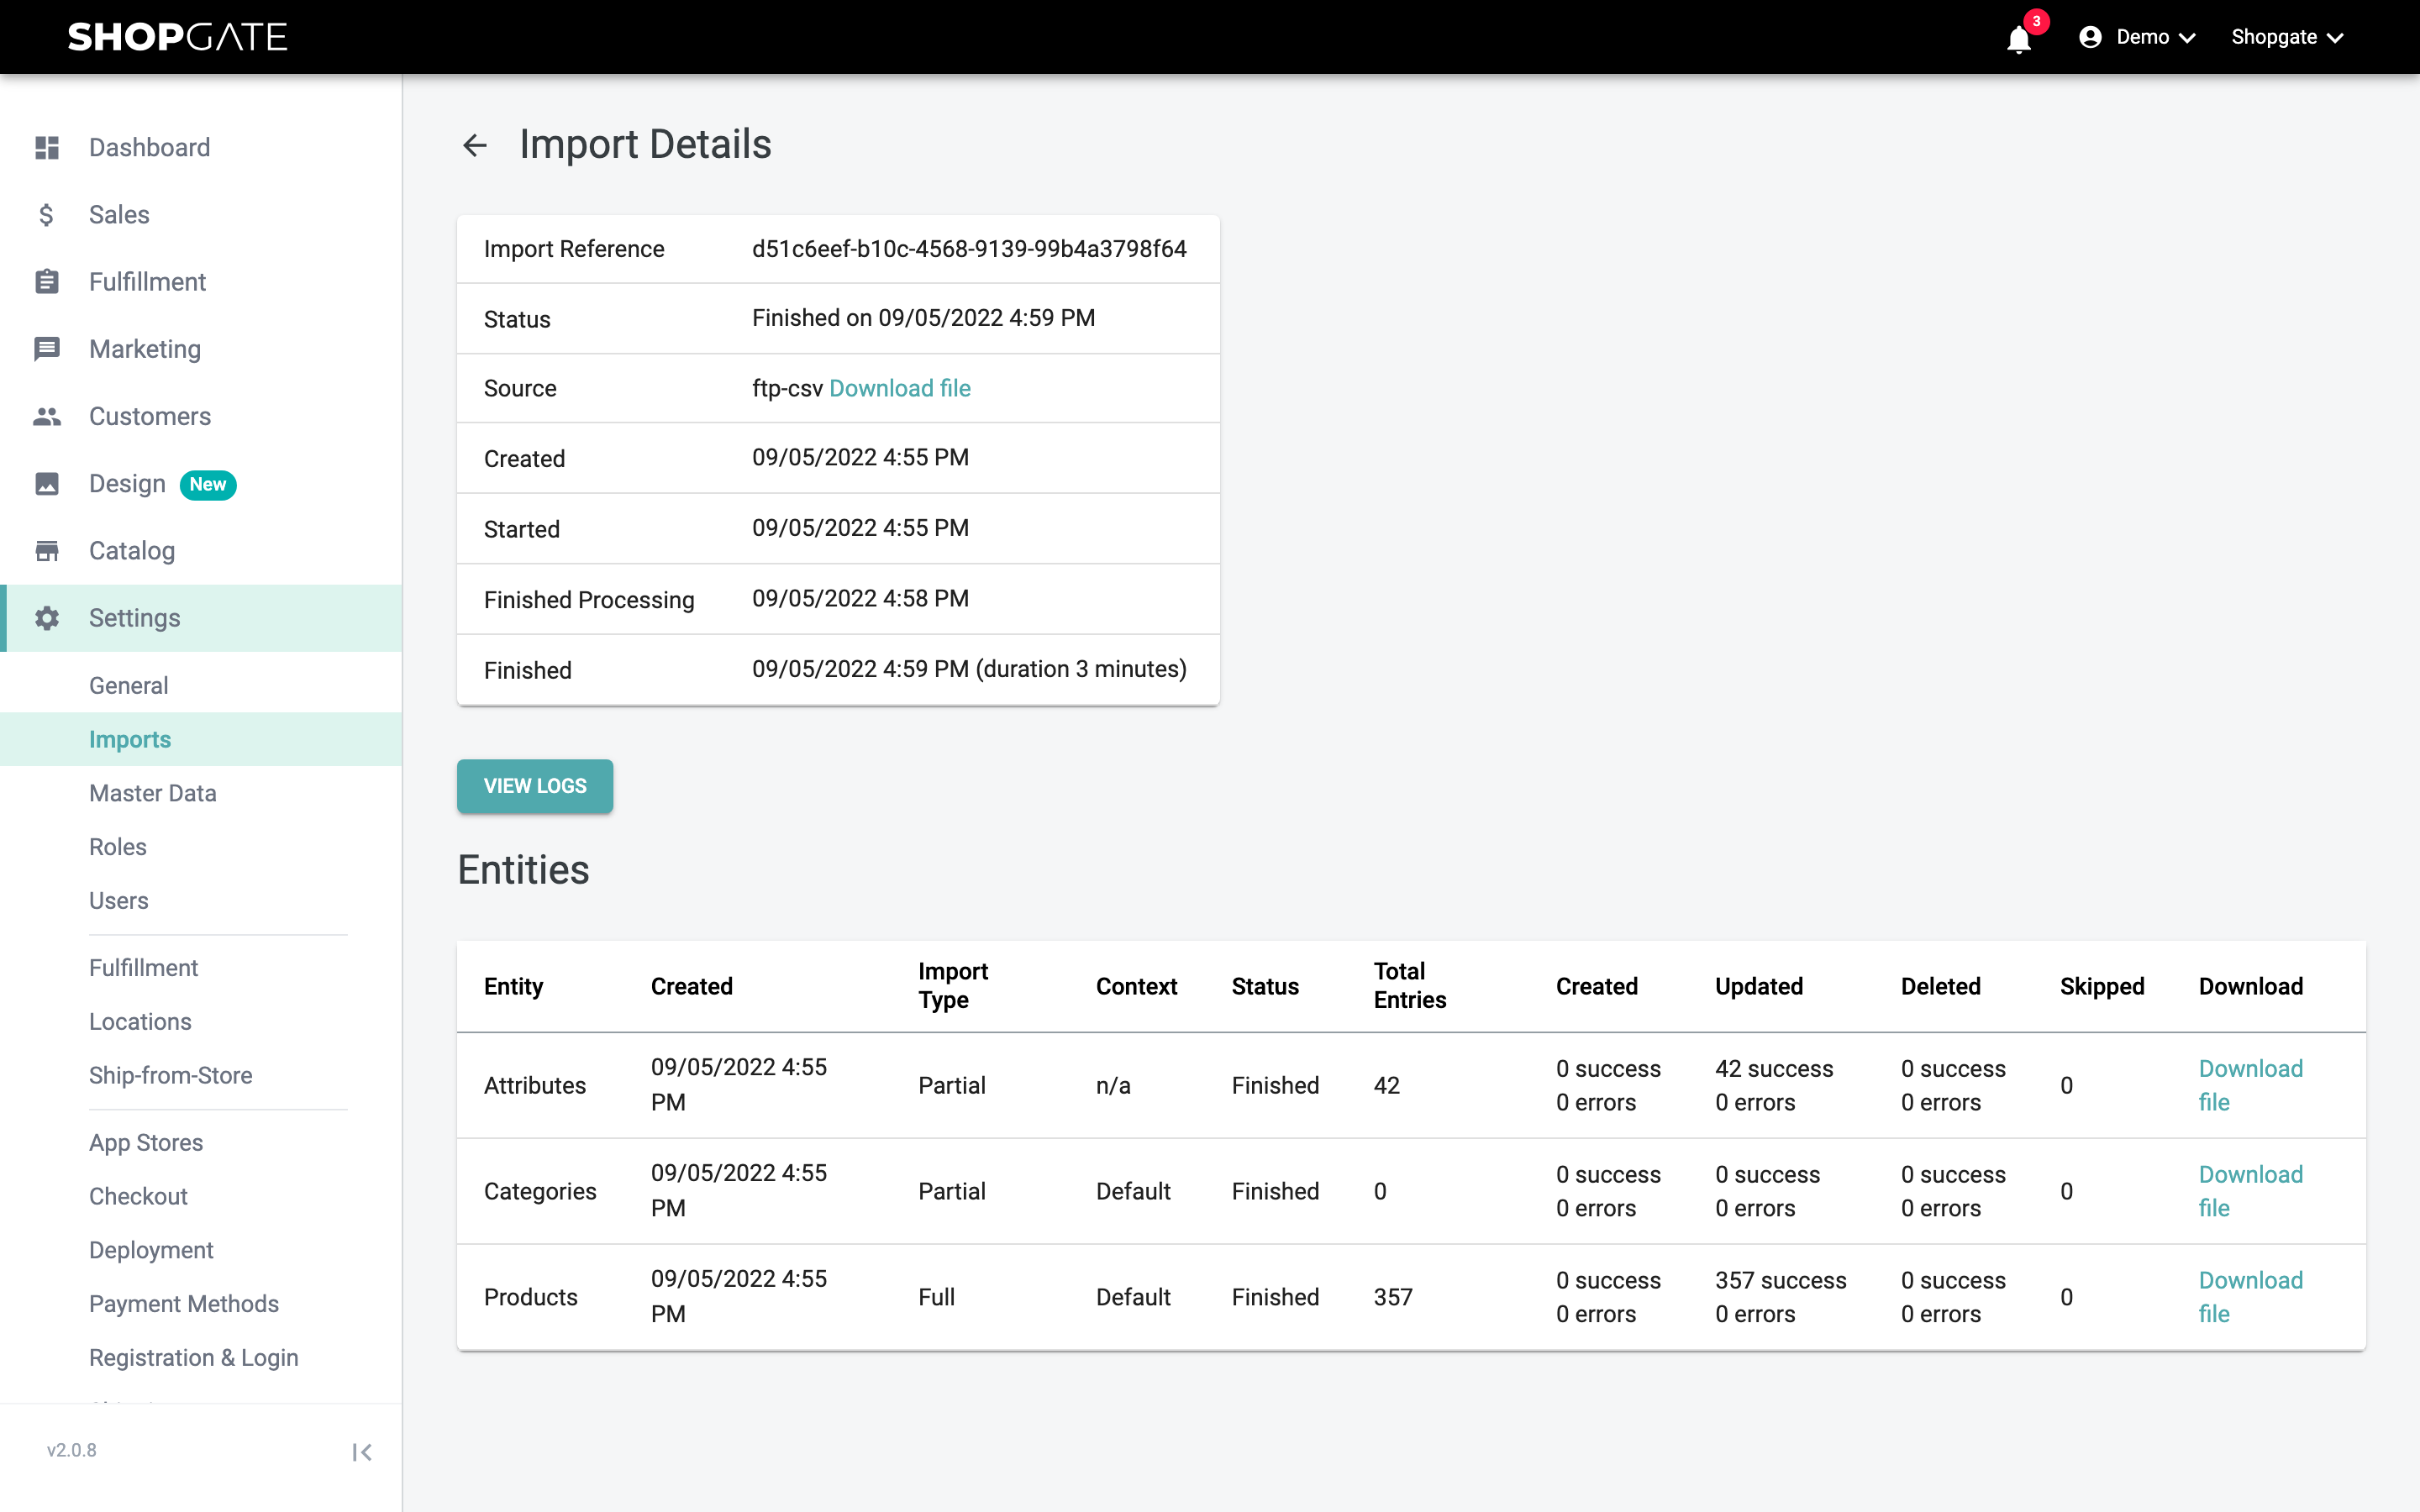This screenshot has height=1512, width=2420.
Task: Open the main Fulfillment menu item
Action: tap(201, 282)
